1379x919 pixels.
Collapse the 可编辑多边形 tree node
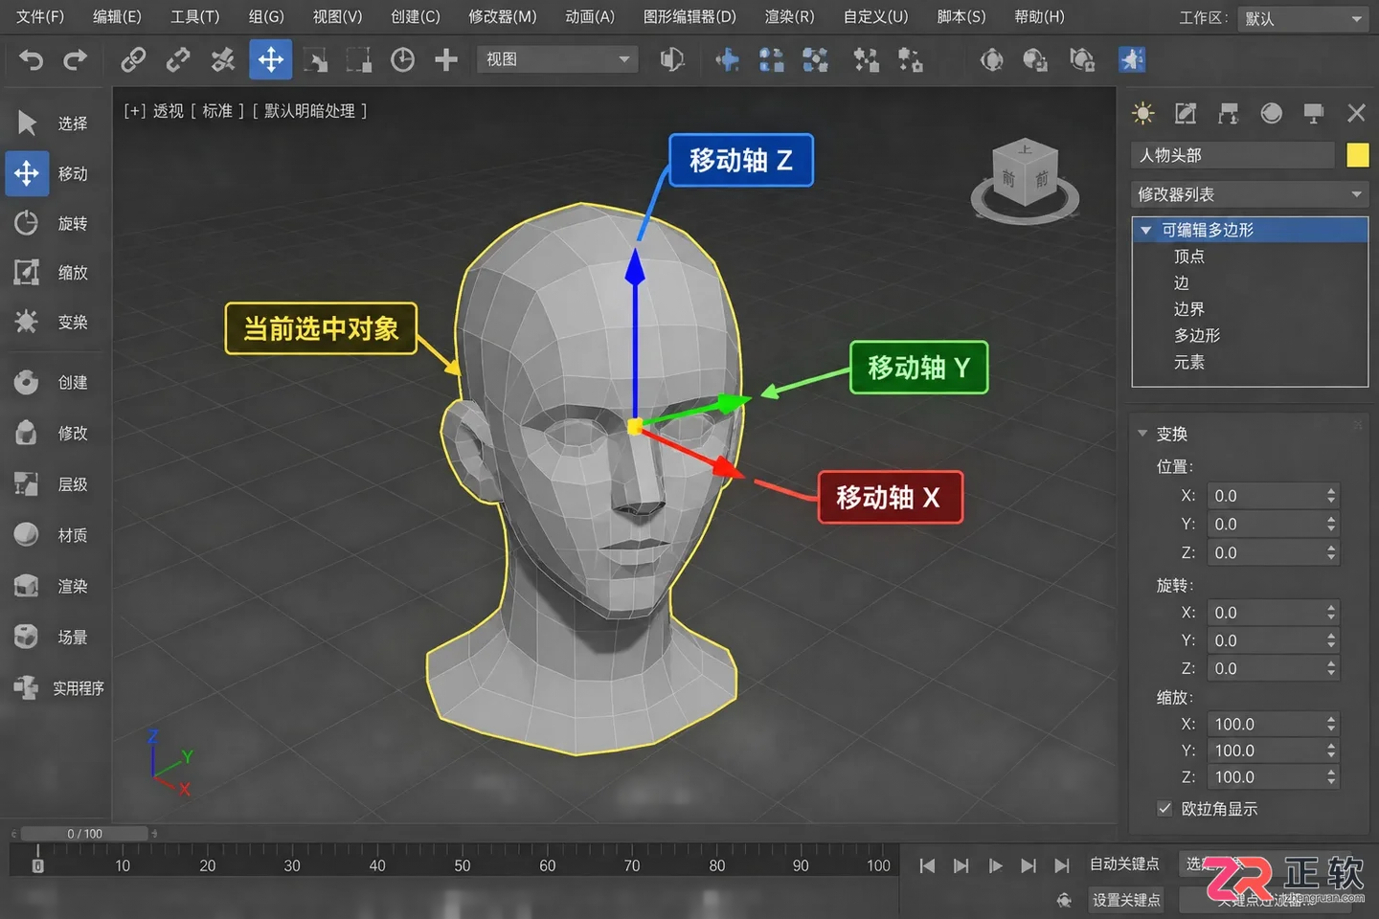[x=1145, y=231]
